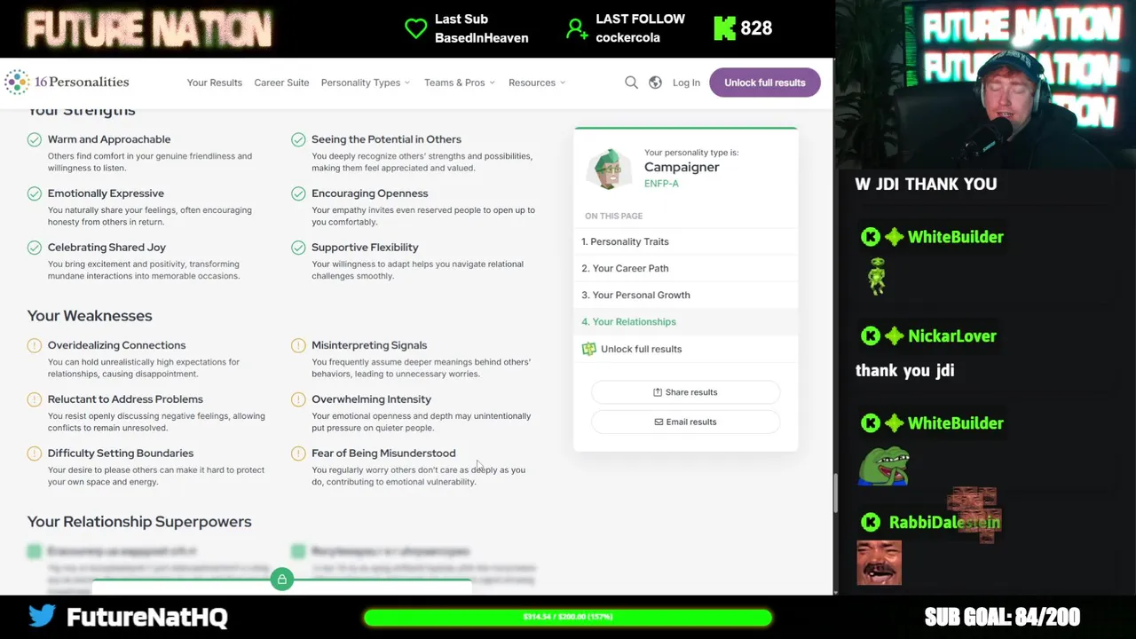Click the 16Personalities logo
This screenshot has width=1136, height=639.
click(67, 82)
